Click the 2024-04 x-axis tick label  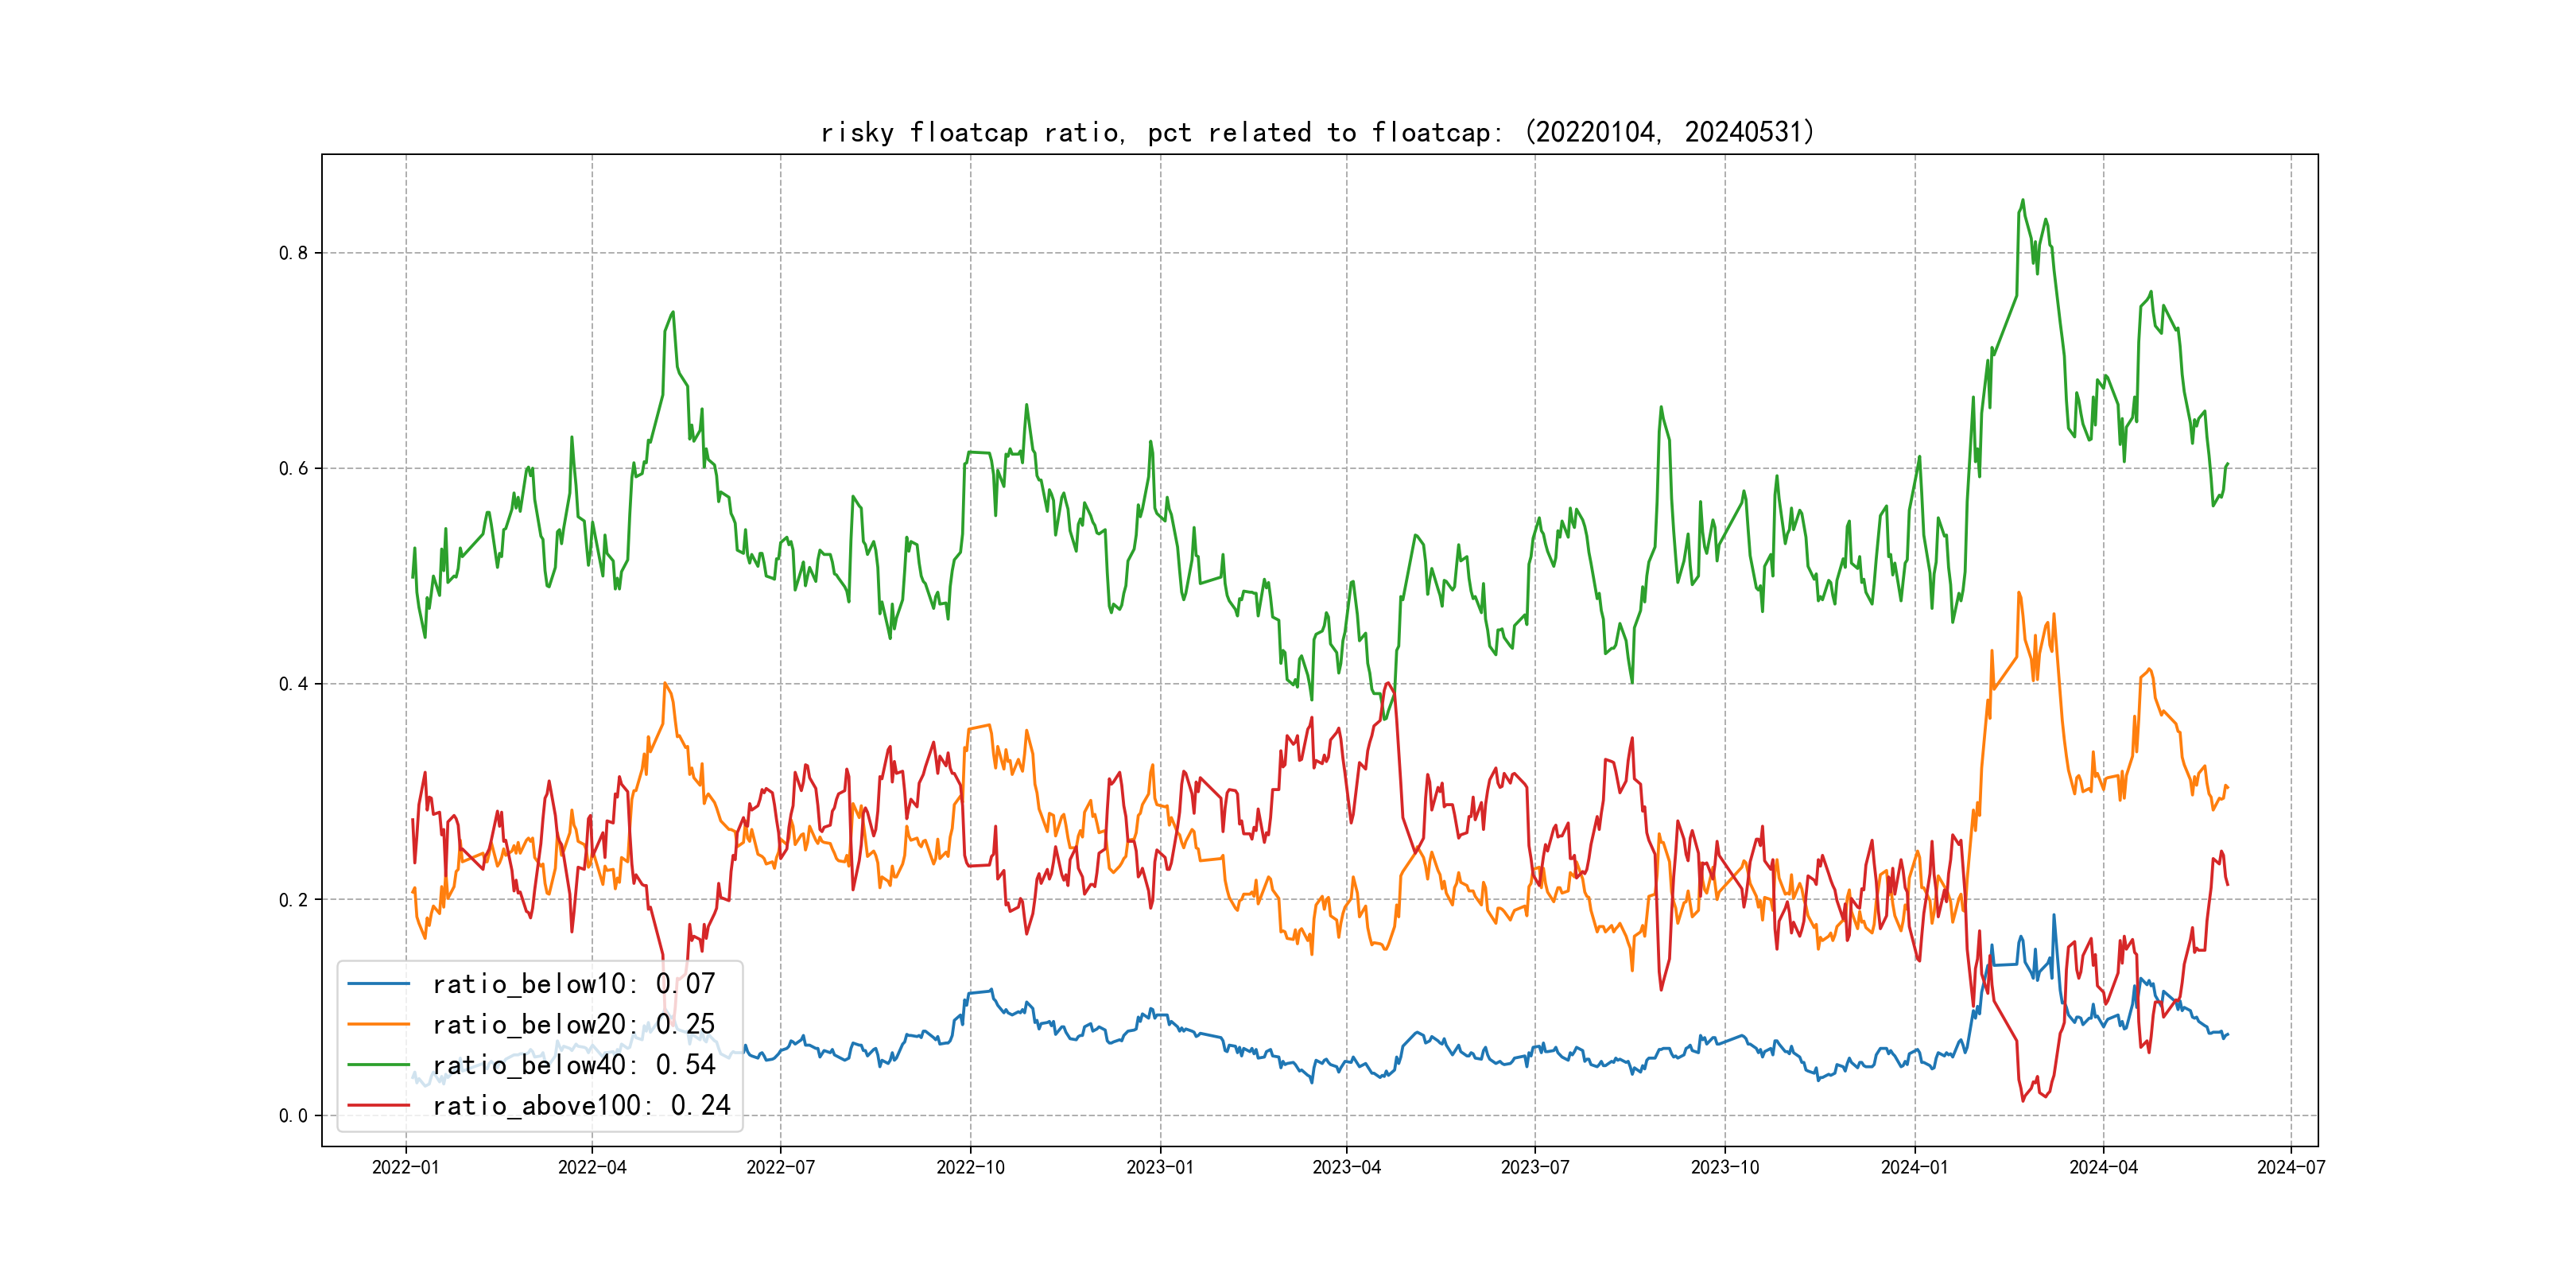tap(2103, 1167)
